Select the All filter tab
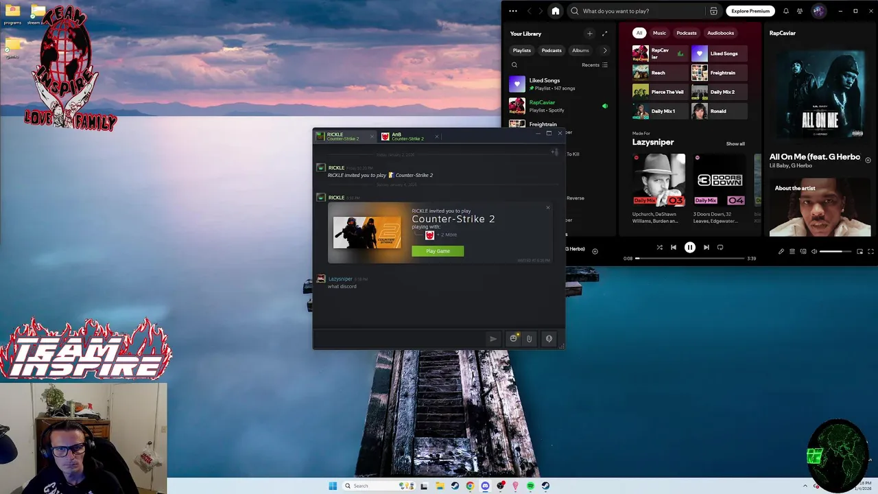 click(639, 33)
